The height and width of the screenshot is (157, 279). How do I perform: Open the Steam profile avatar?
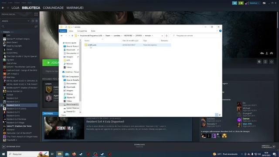[246, 3]
